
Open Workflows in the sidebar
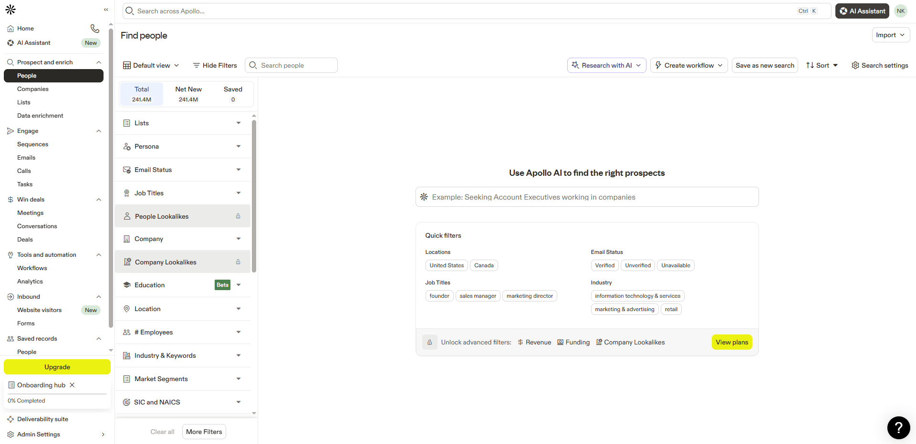(x=32, y=268)
